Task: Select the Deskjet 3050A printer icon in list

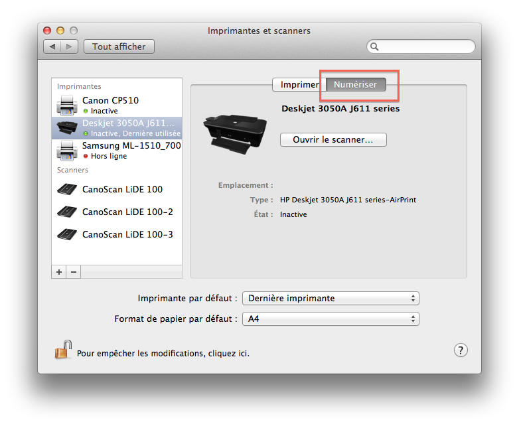Action: click(x=67, y=127)
